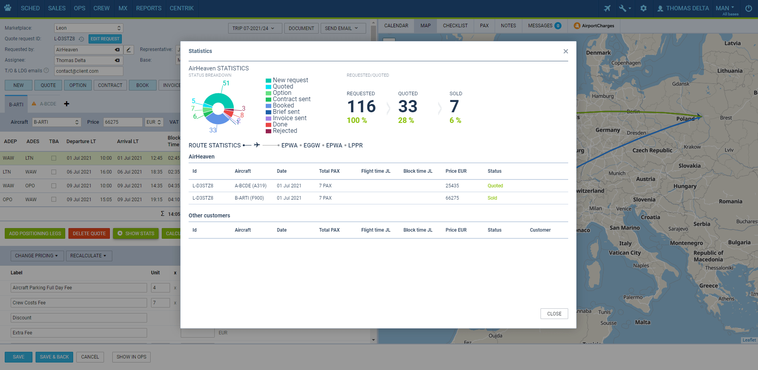Expand the CHANGE PRICING dropdown
The image size is (758, 370).
pos(36,256)
